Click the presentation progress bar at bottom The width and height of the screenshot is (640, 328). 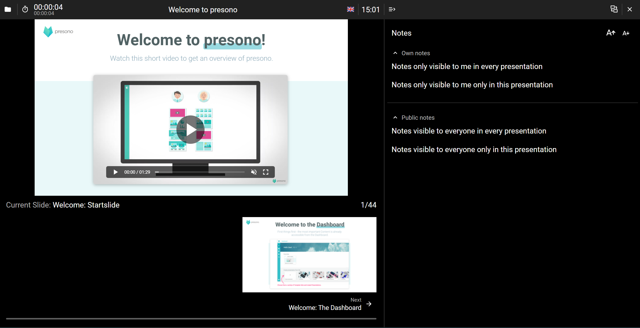point(191,318)
